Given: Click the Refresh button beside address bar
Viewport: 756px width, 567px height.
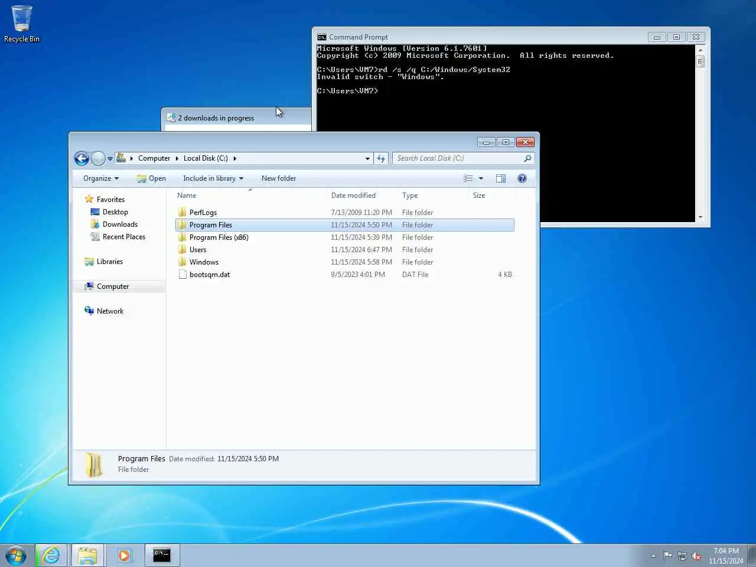Looking at the screenshot, I should pos(381,158).
